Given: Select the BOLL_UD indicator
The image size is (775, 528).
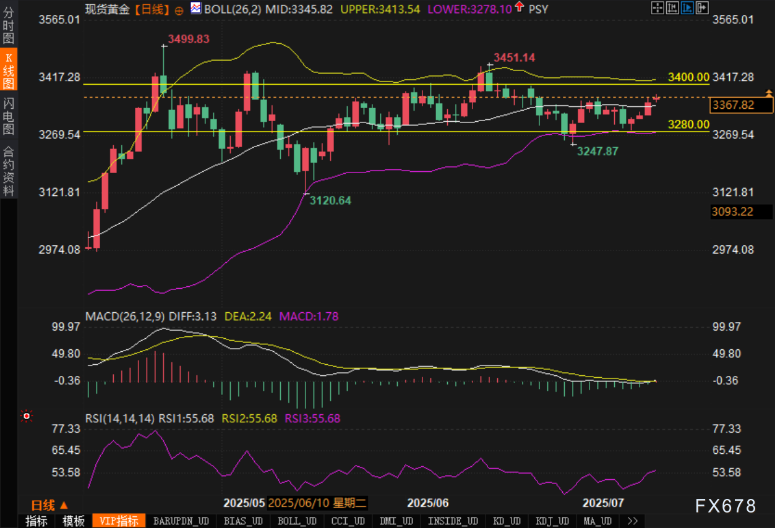Looking at the screenshot, I should pyautogui.click(x=297, y=521).
